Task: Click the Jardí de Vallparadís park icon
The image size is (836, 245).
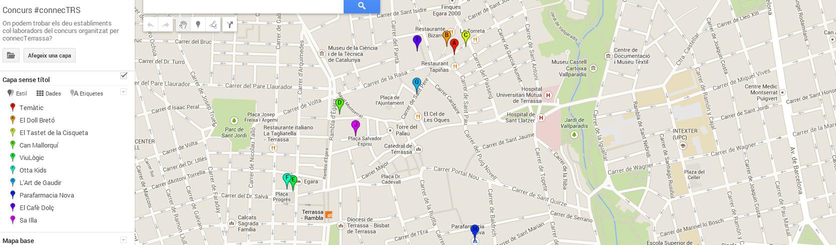Action: pos(574,135)
